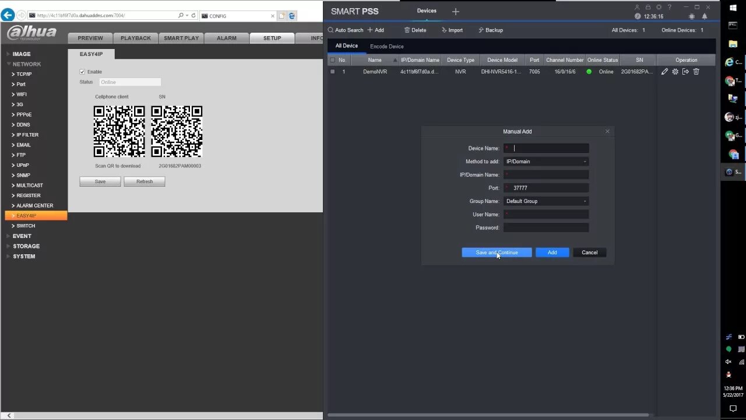Image resolution: width=746 pixels, height=420 pixels.
Task: Open IP FILTER settings in sidebar
Action: 27,135
